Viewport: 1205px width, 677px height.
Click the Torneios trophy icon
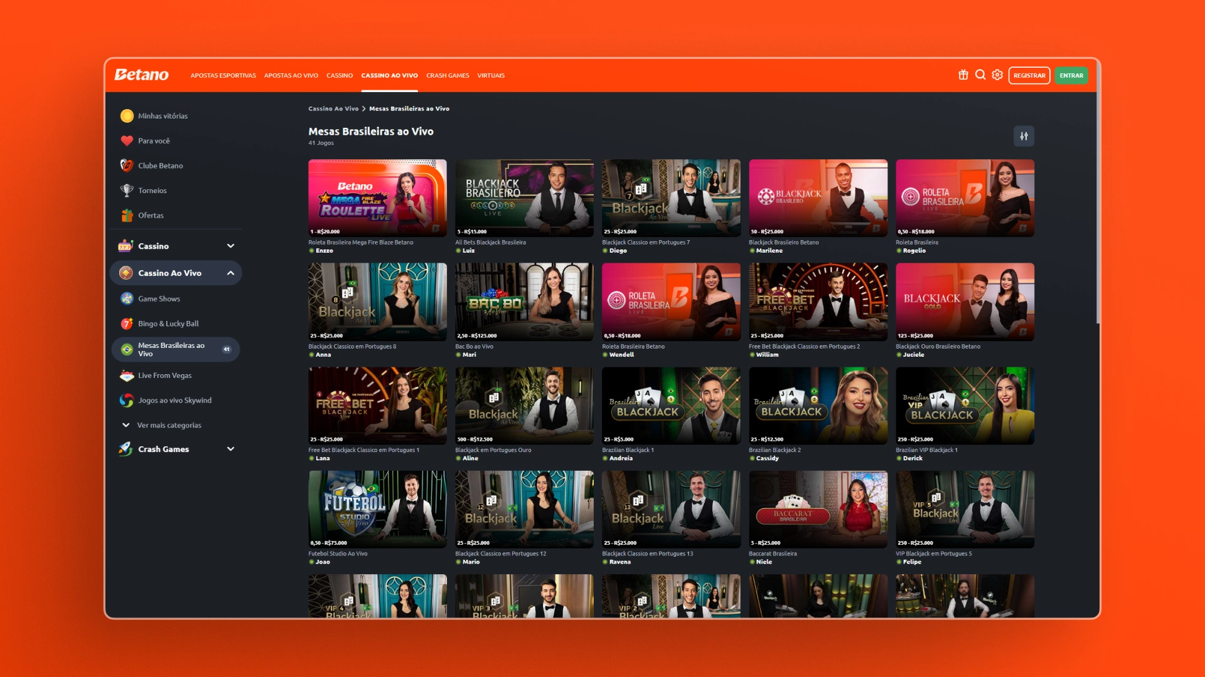(x=127, y=191)
